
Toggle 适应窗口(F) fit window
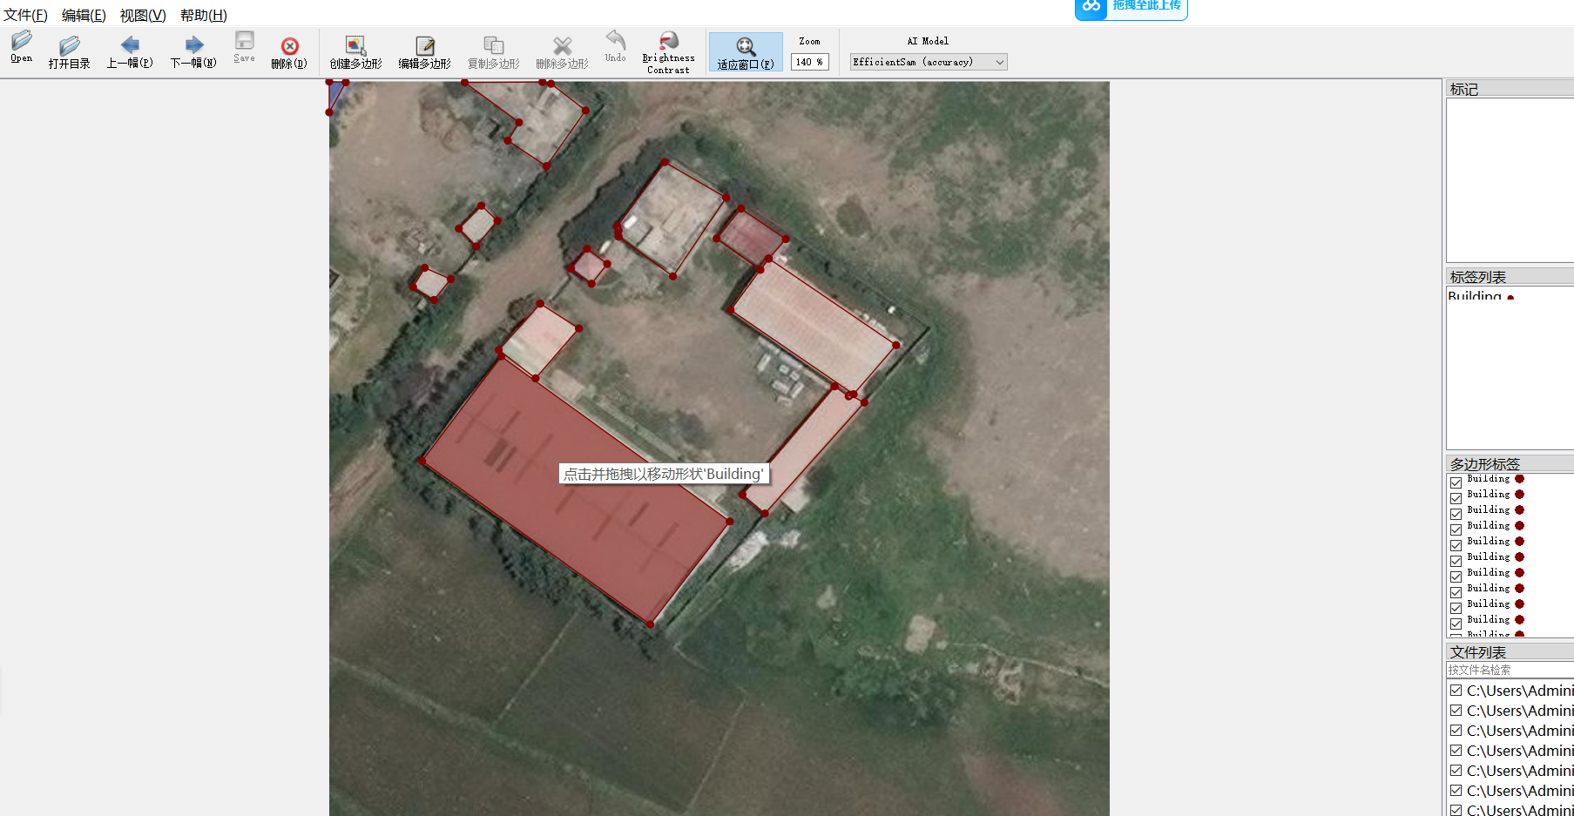pyautogui.click(x=746, y=52)
